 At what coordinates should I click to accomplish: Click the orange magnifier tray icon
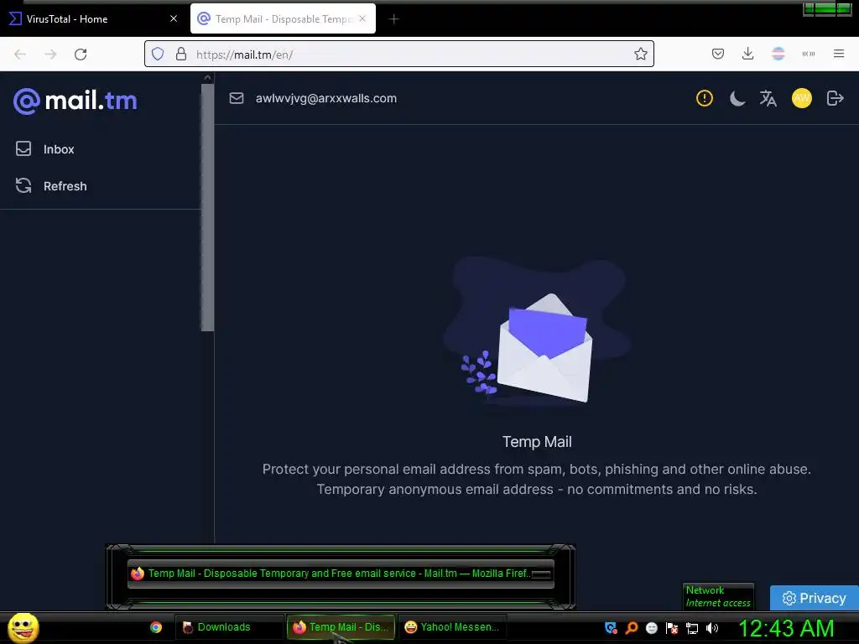pos(631,628)
